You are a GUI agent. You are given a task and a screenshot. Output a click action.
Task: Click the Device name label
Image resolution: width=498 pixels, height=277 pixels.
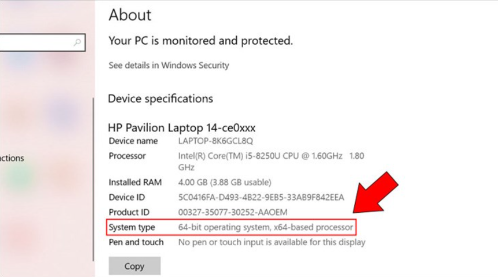tap(133, 141)
